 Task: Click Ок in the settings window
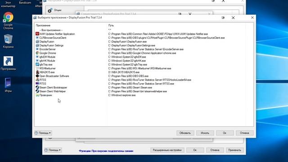pos(195,150)
